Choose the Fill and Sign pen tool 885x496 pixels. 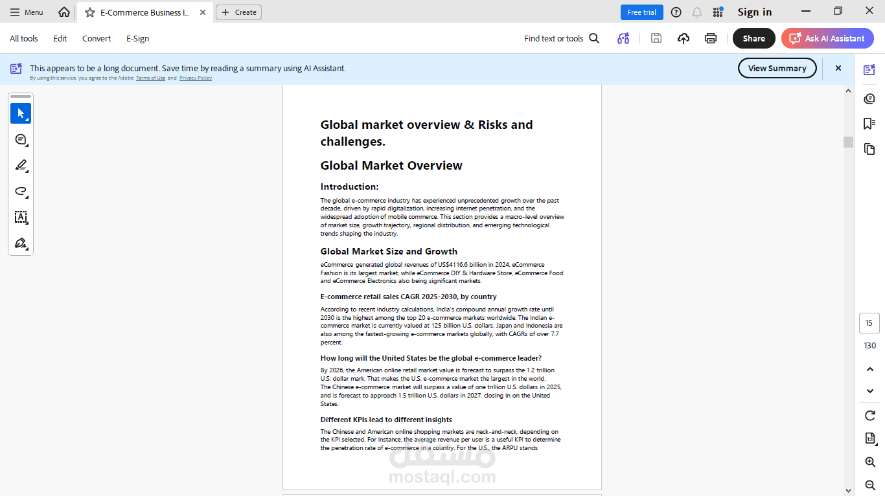(21, 243)
